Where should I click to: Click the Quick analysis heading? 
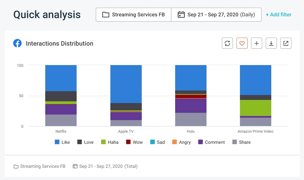click(47, 15)
